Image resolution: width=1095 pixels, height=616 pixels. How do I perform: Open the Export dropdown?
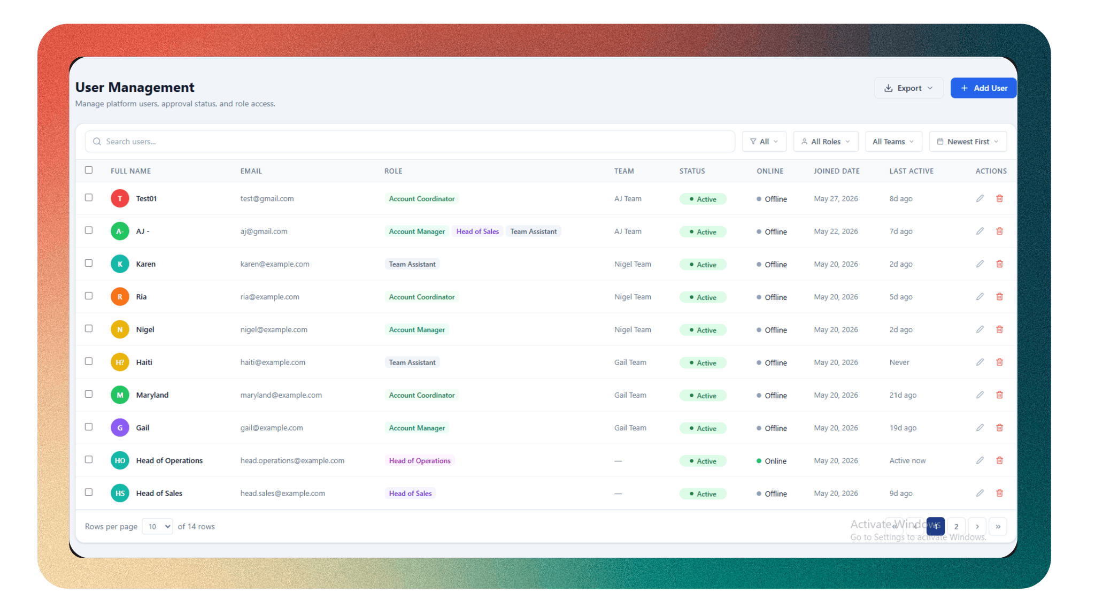click(x=908, y=88)
